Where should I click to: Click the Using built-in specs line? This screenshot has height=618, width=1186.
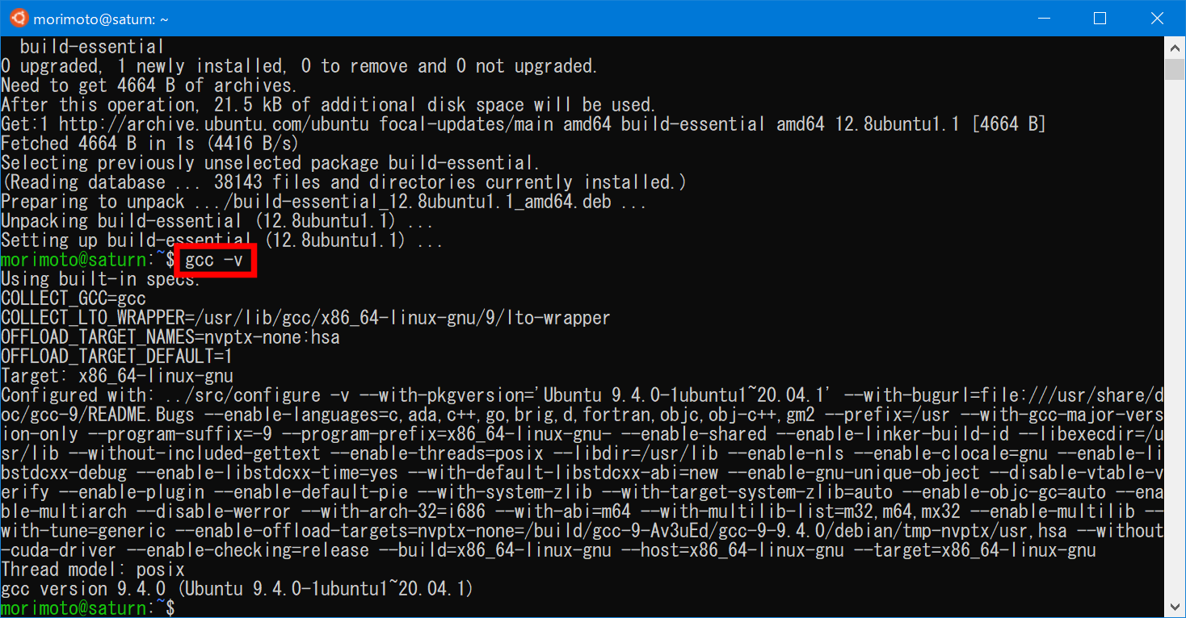click(x=101, y=279)
